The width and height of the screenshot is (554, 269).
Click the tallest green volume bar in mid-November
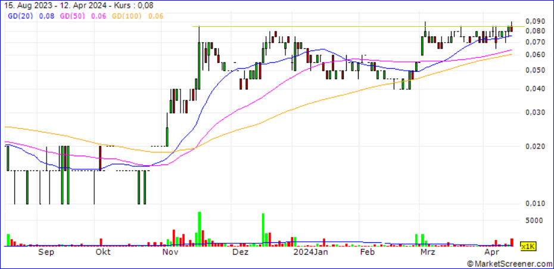(200, 229)
